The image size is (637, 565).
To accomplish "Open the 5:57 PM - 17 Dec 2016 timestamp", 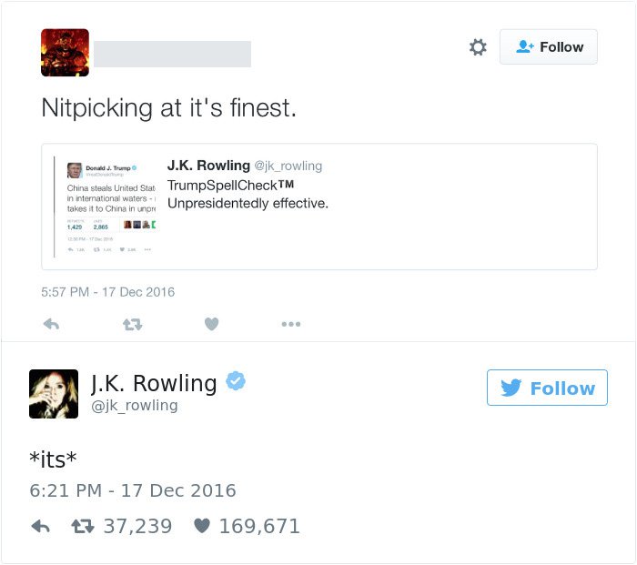I will click(107, 292).
